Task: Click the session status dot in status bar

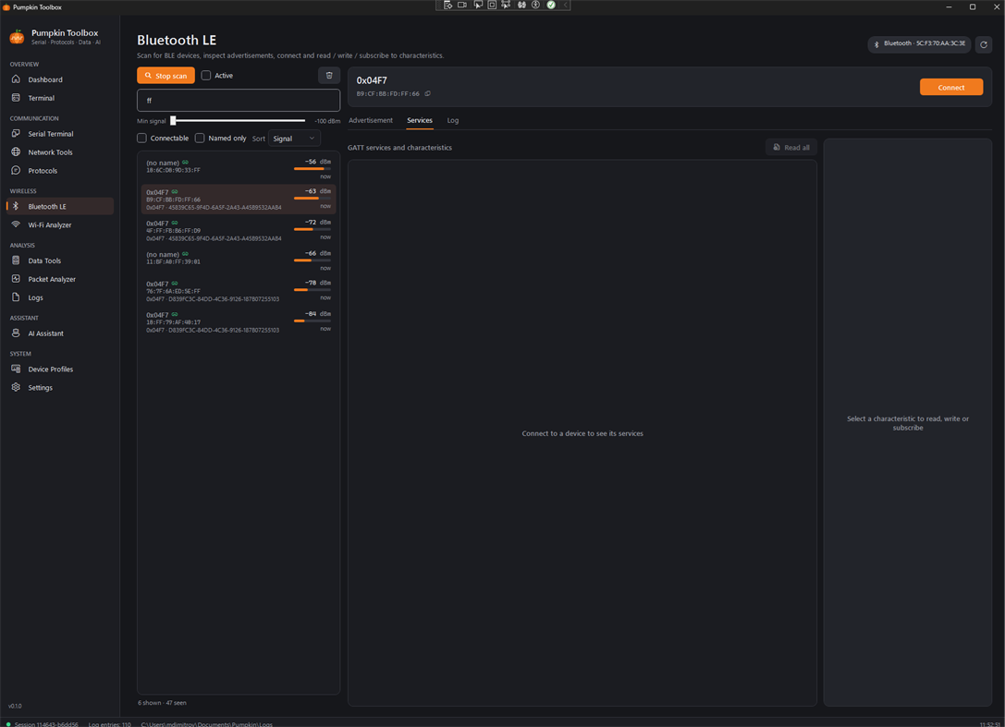Action: (8, 724)
